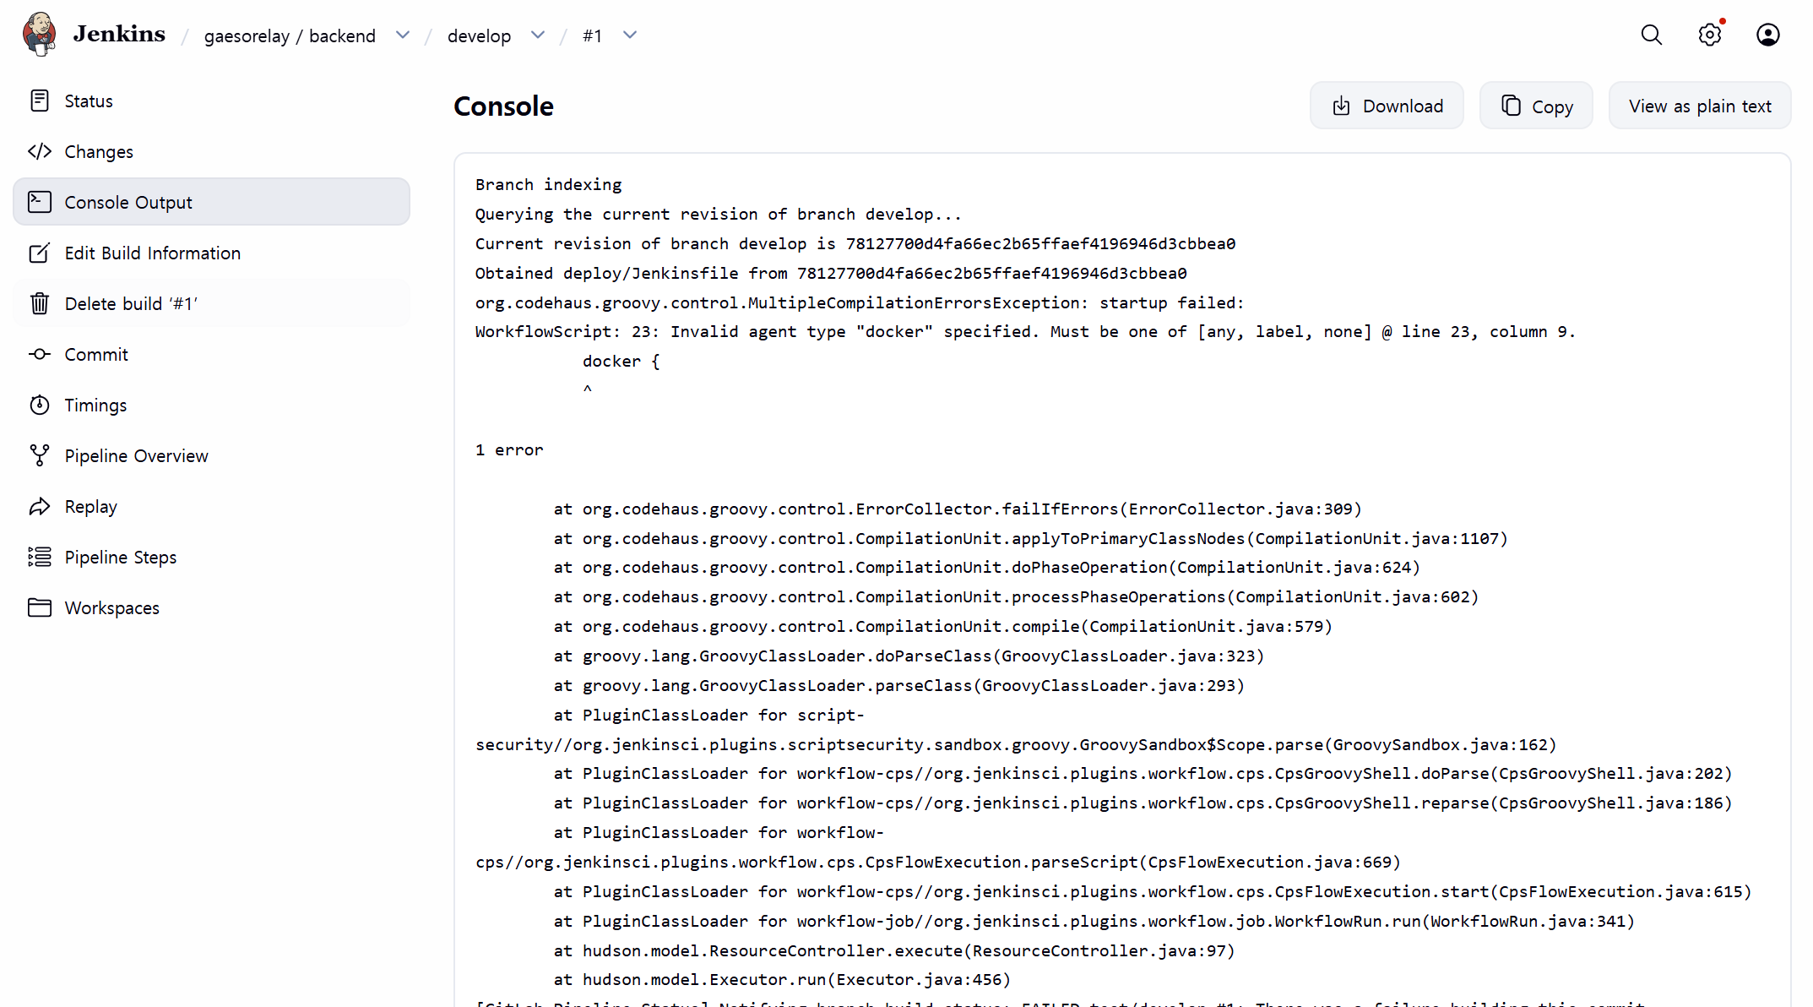Click View as plain text
This screenshot has width=1813, height=1007.
pos(1699,106)
